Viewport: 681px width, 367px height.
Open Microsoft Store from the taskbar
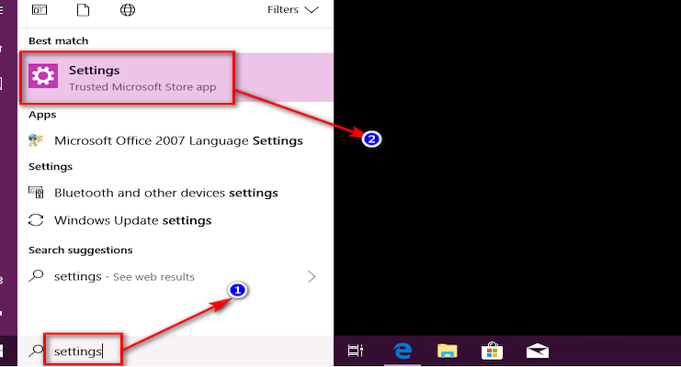pyautogui.click(x=492, y=350)
